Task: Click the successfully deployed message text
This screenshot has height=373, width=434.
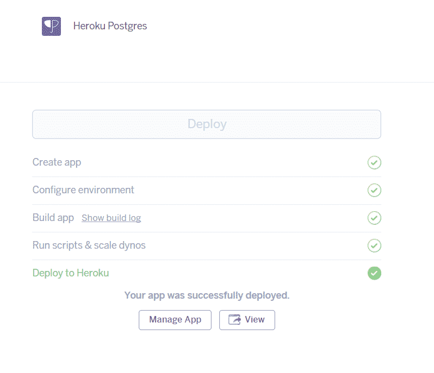Action: [x=207, y=296]
